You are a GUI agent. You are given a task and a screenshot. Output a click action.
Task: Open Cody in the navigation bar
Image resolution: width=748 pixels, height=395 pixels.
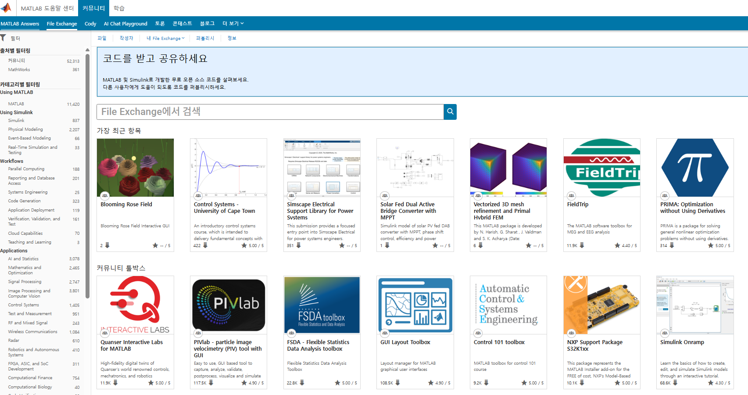(x=90, y=24)
